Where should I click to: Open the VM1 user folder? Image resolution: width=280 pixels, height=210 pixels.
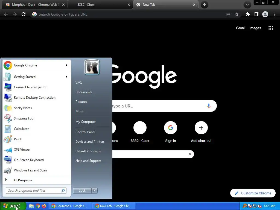pos(78,83)
